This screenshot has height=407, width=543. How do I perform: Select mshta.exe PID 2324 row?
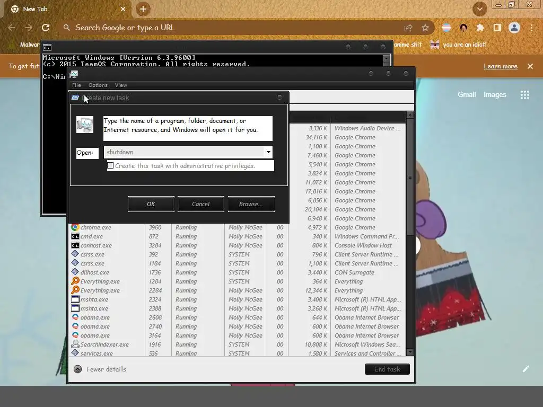[237, 299]
